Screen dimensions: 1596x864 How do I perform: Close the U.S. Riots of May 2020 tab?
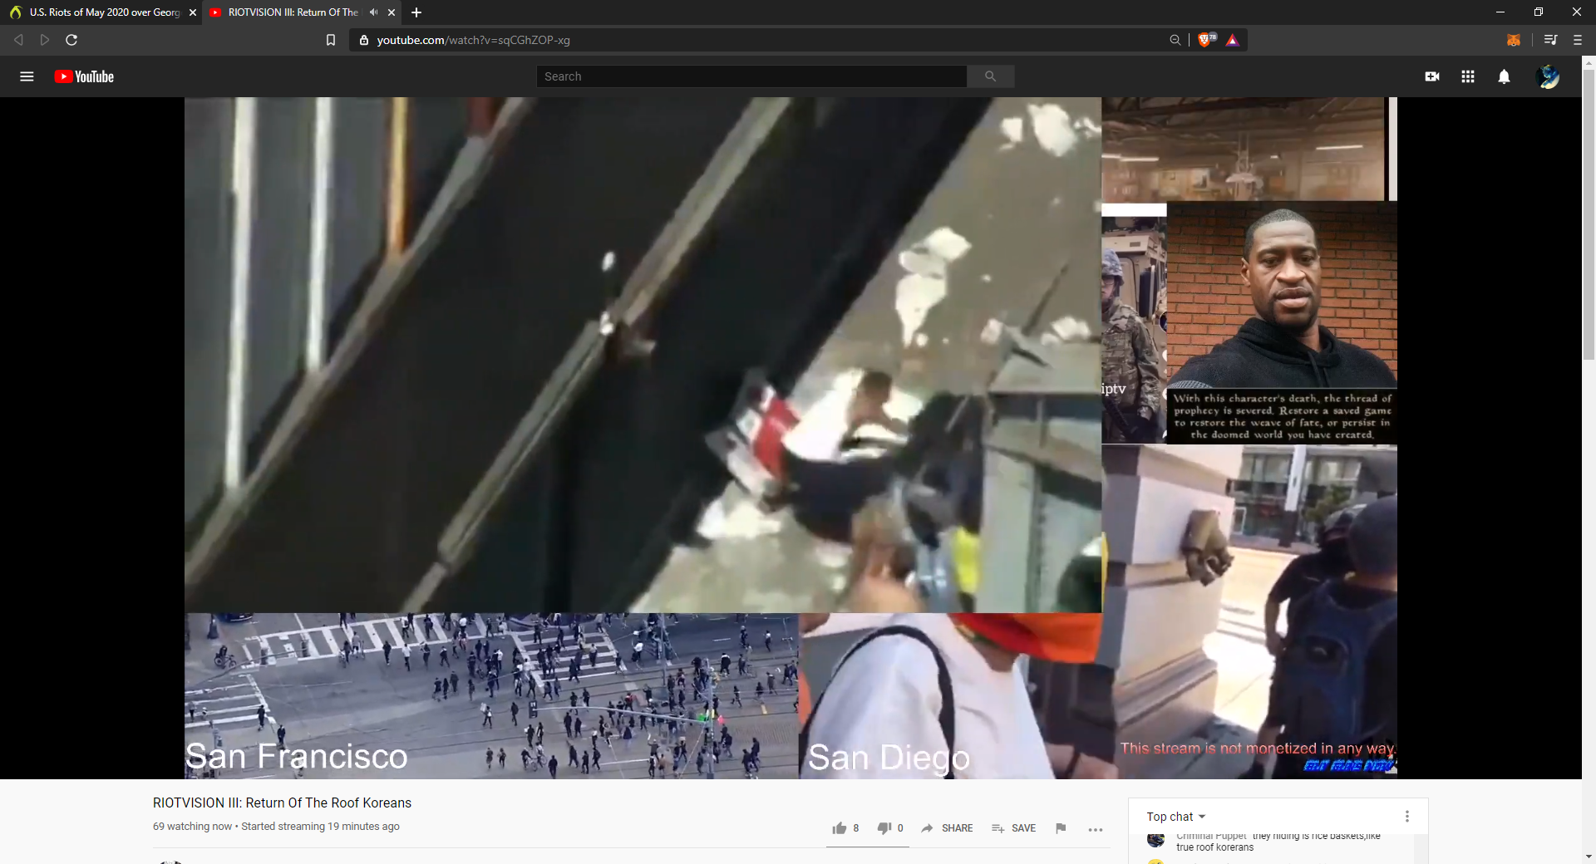coord(193,12)
